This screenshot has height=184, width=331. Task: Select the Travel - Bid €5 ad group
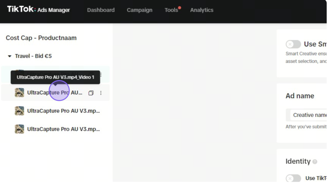pos(33,56)
